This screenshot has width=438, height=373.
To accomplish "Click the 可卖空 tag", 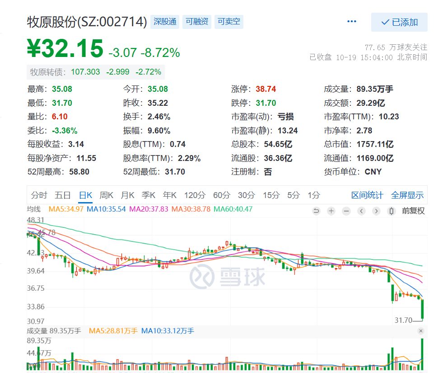I will [229, 22].
